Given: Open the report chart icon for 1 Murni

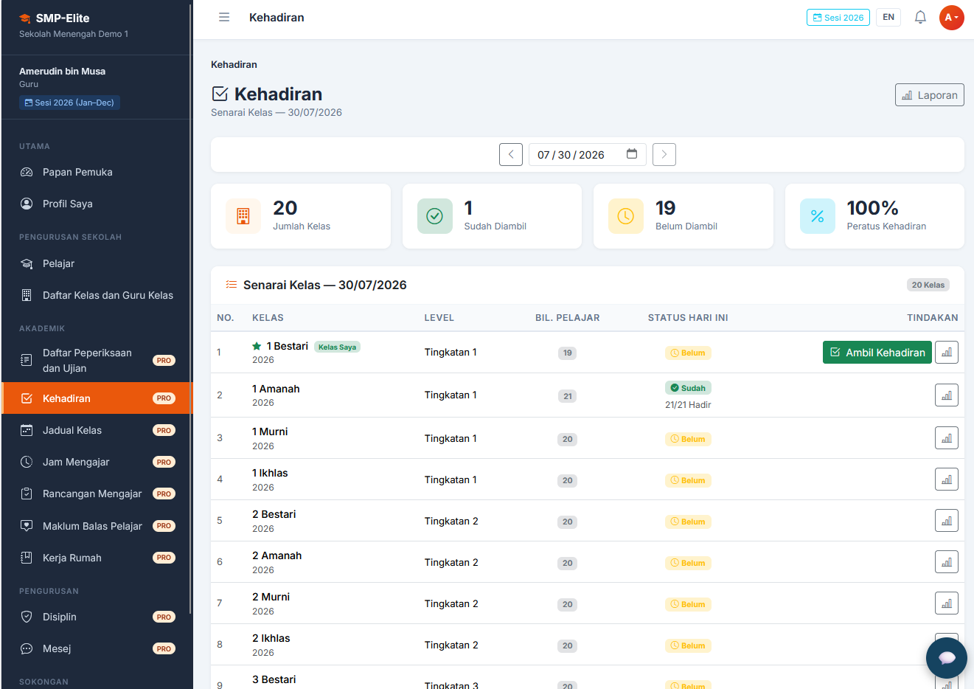Looking at the screenshot, I should [x=947, y=438].
